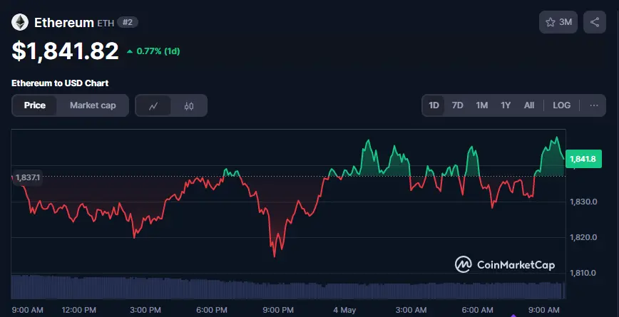Click the $1,841.82 price value

[x=65, y=51]
